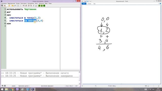Click РУС language indicator in system tray
162x91 pixels.
tap(153, 89)
